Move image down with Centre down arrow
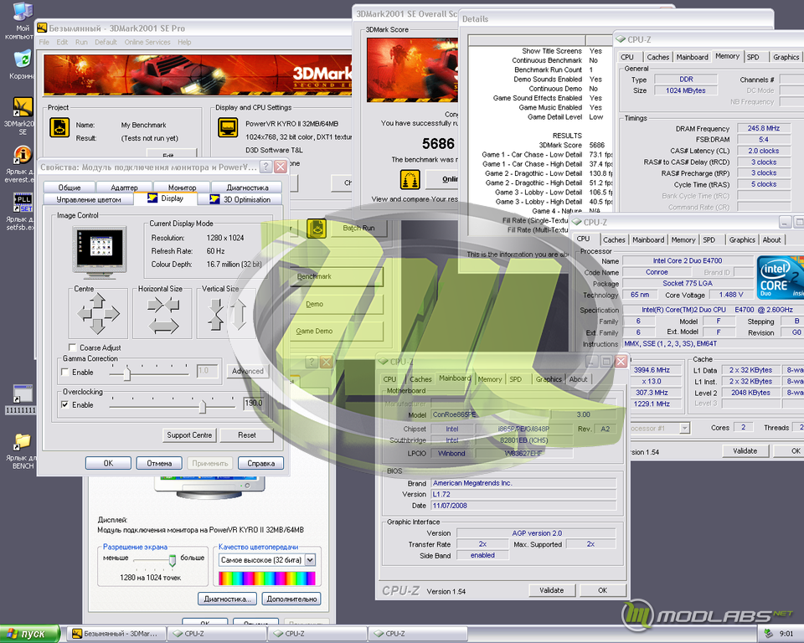 [98, 326]
